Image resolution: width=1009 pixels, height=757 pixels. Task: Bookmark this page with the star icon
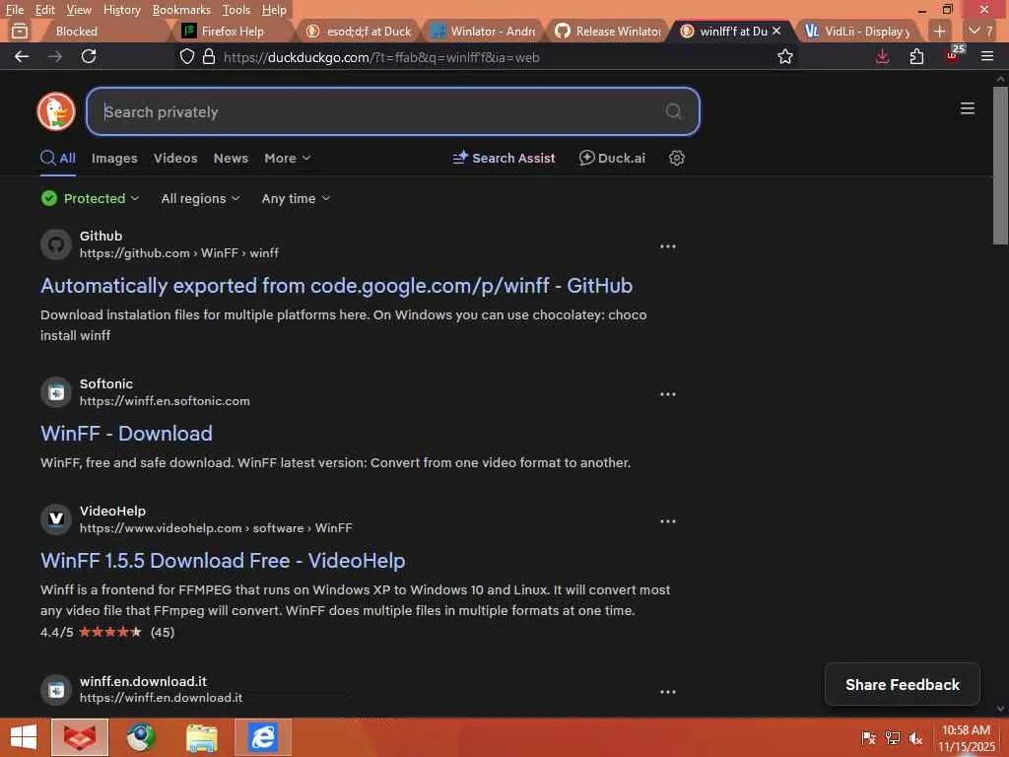pyautogui.click(x=785, y=56)
